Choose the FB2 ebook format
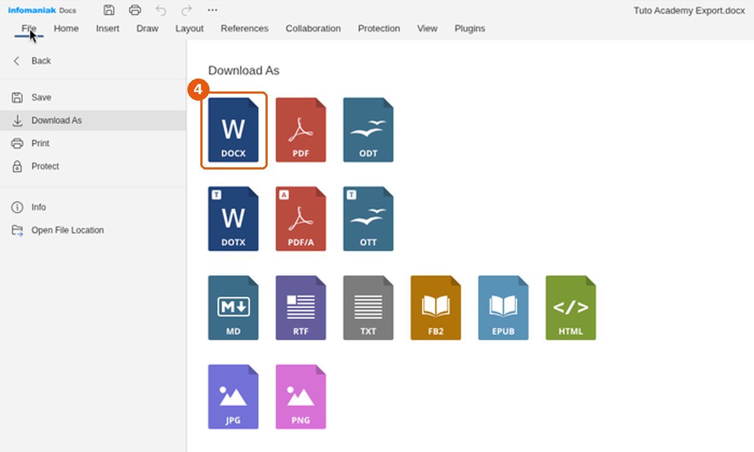 pyautogui.click(x=436, y=308)
